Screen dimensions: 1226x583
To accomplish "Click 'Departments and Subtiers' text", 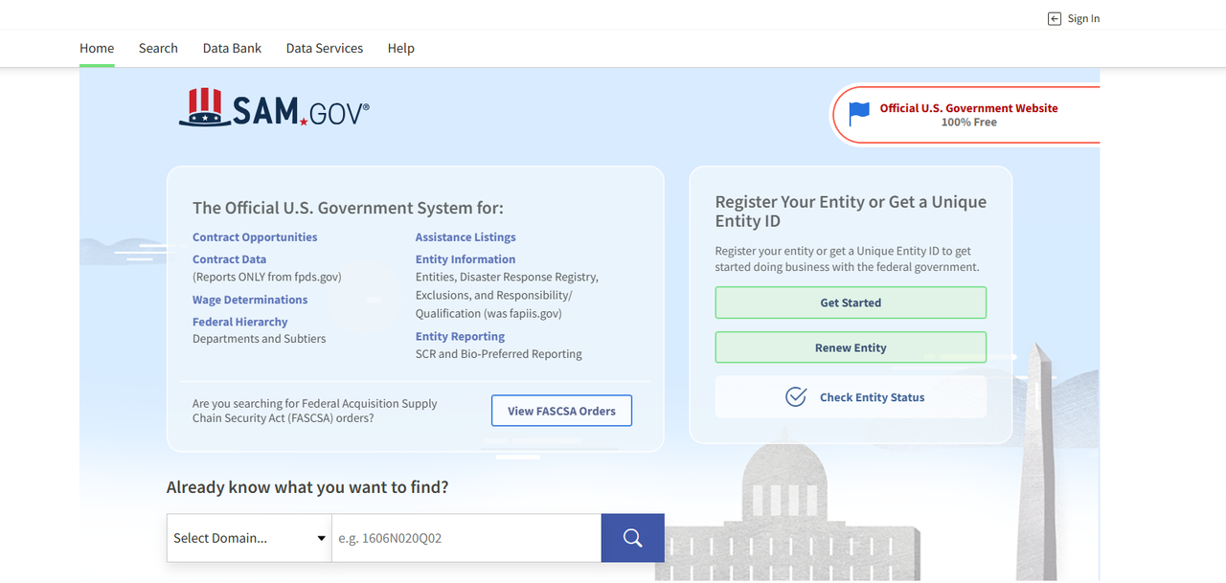I will (260, 339).
